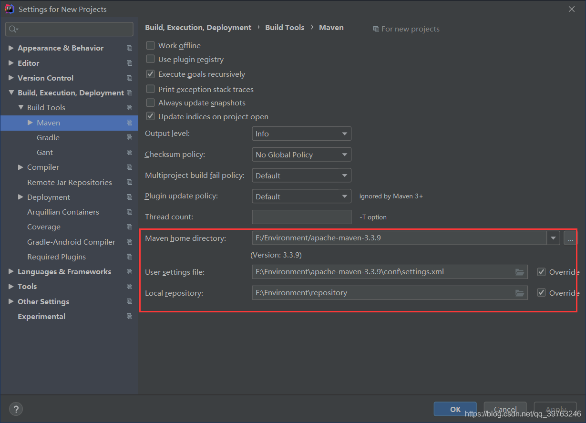Collapse the Build Tools node
The image size is (586, 423).
coord(21,107)
